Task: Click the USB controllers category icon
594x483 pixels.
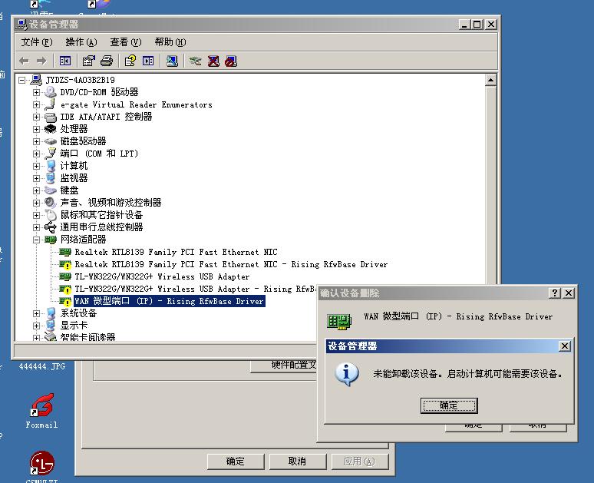Action: click(50, 227)
